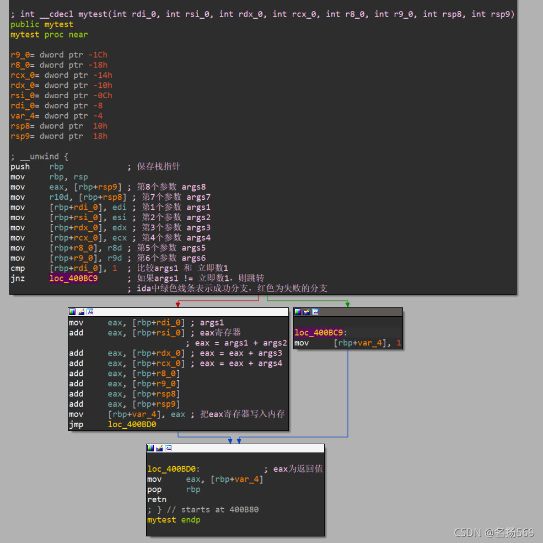Screen dimensions: 543x543
Task: Select the rsp8= dword ptr 10h definition
Action: [x=59, y=126]
